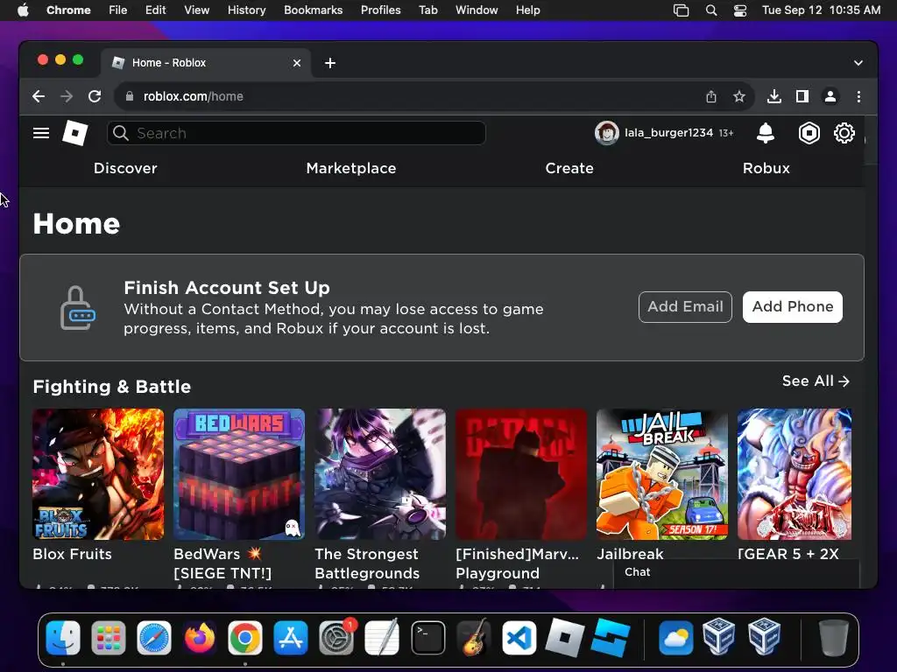
Task: Open the GEAR 5 game thumbnail
Action: 794,473
